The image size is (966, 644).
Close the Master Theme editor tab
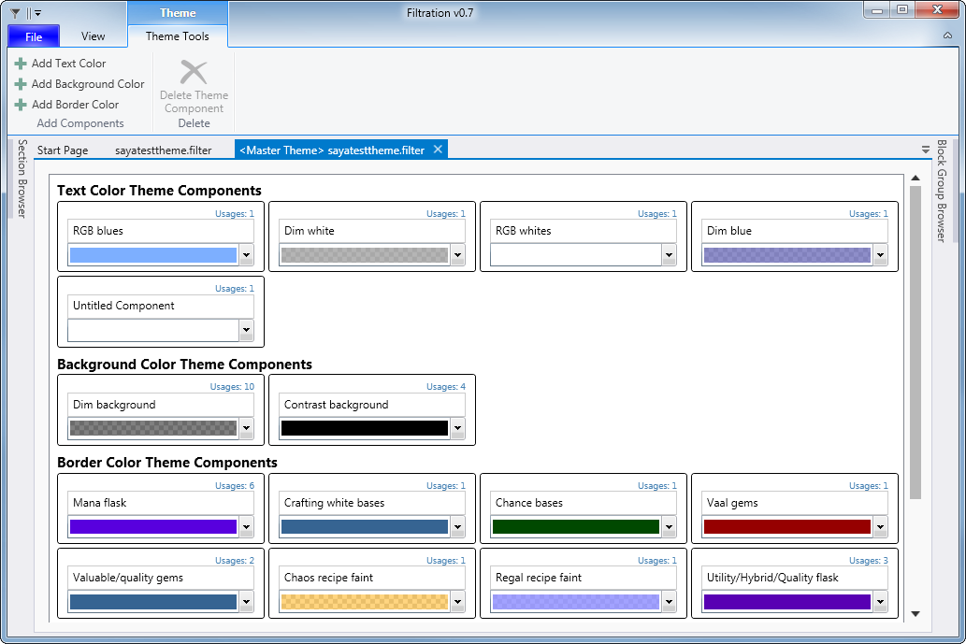pos(438,148)
